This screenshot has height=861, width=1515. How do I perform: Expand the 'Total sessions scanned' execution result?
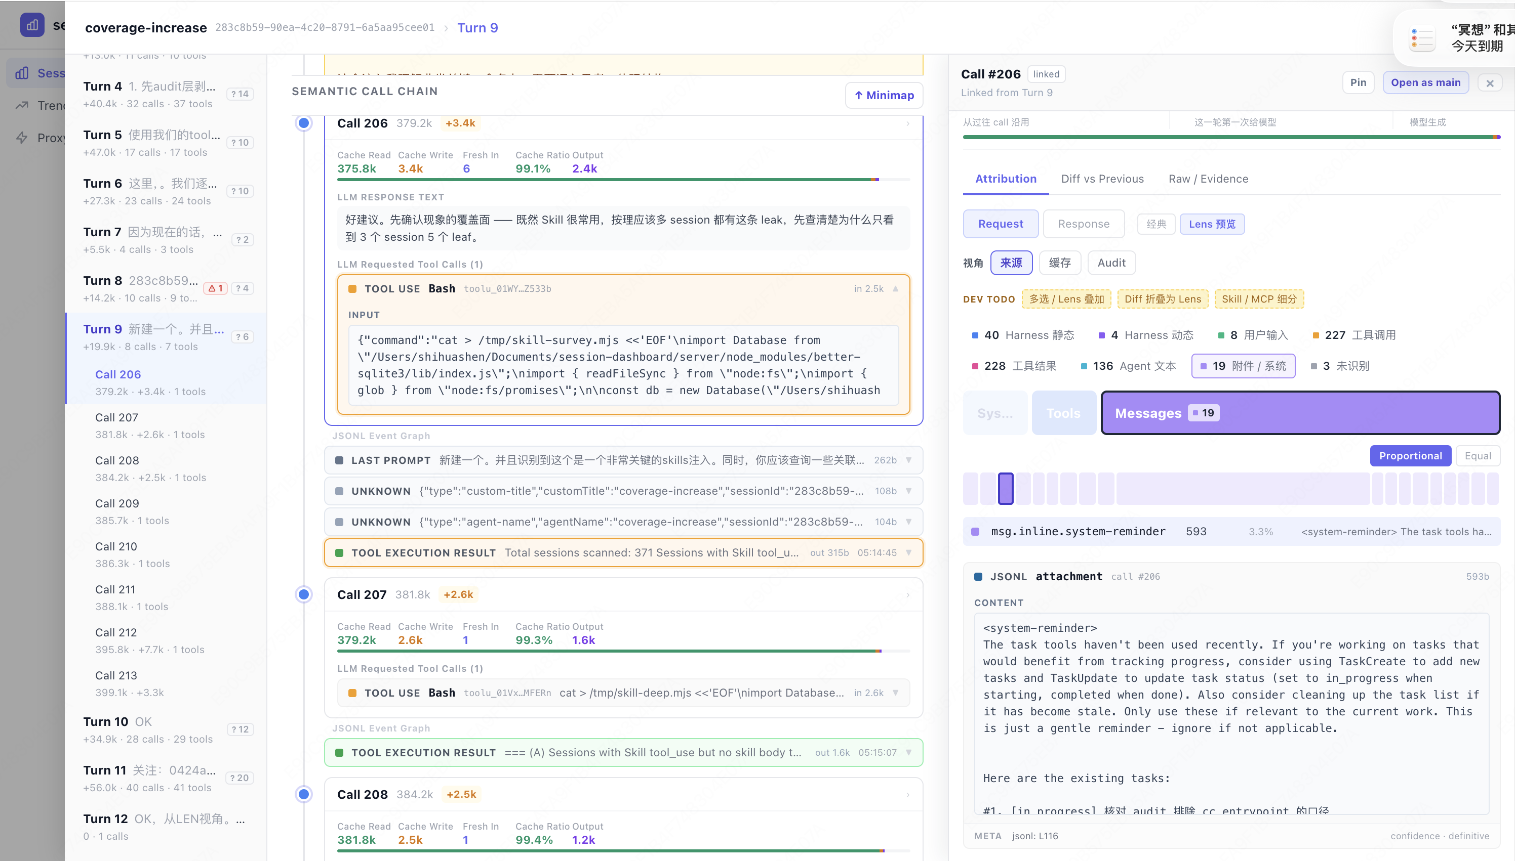(x=624, y=552)
